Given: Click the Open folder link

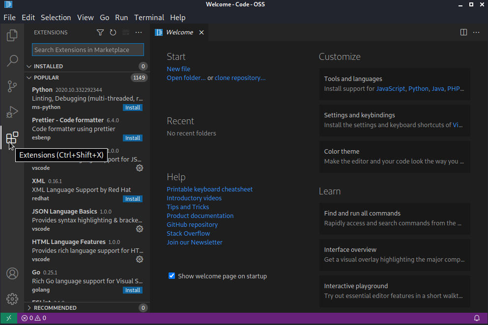Looking at the screenshot, I should (186, 78).
